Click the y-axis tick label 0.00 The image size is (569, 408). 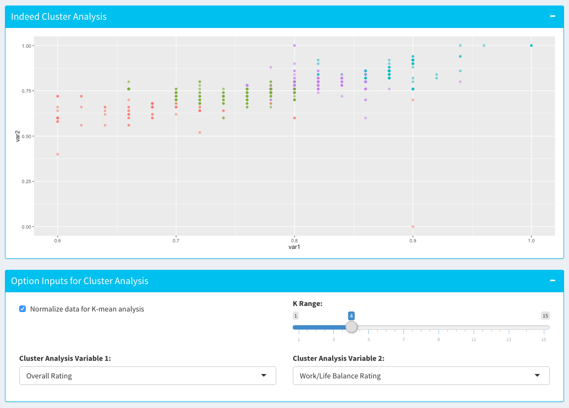tap(26, 227)
